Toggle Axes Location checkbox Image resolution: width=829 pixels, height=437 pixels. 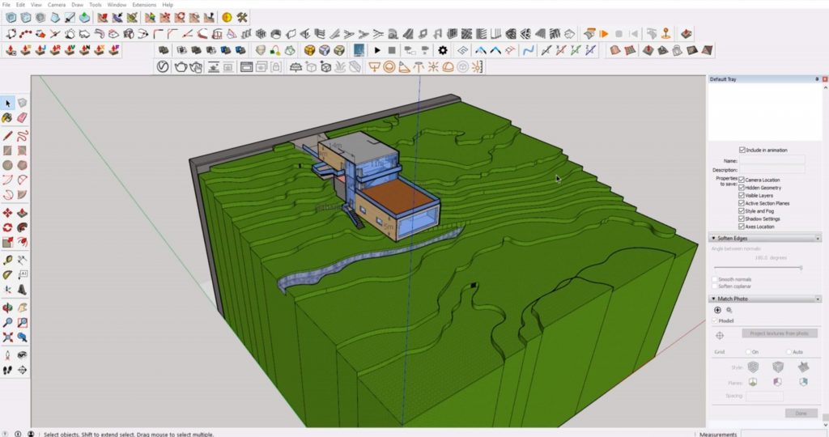click(742, 226)
